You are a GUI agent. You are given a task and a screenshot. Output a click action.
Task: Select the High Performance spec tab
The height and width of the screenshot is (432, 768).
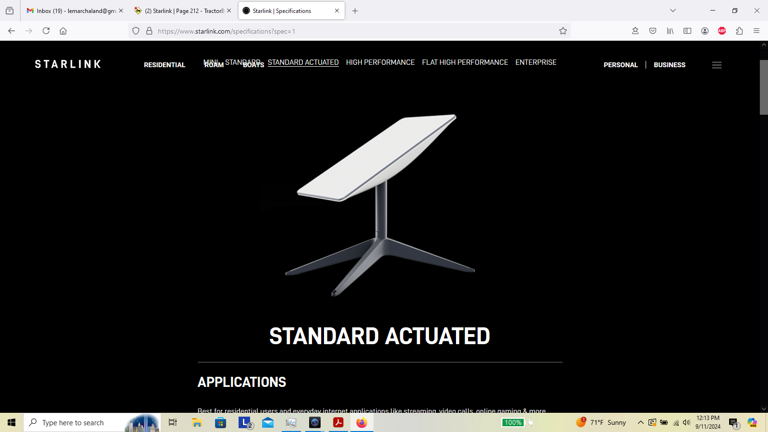[380, 62]
